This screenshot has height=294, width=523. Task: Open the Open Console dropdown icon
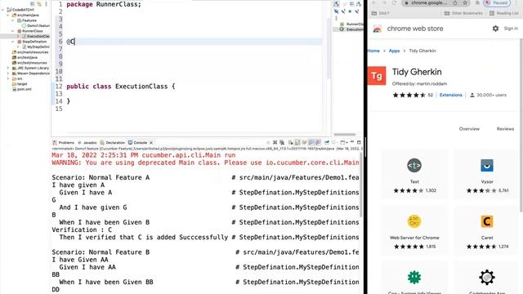coord(343,142)
